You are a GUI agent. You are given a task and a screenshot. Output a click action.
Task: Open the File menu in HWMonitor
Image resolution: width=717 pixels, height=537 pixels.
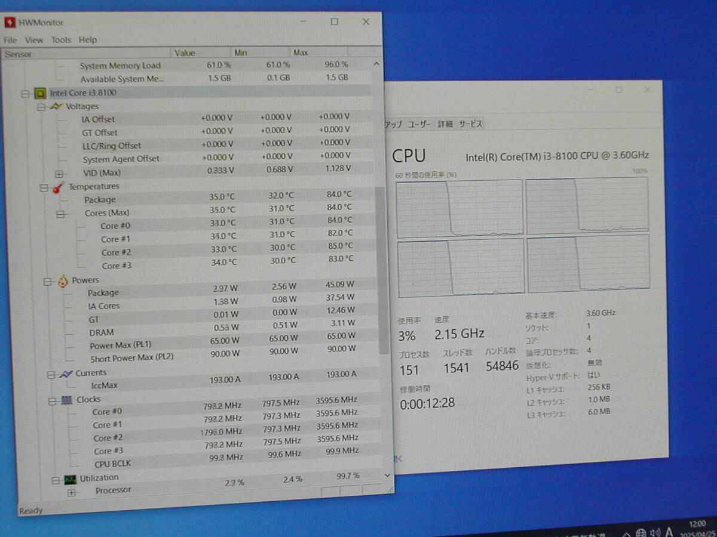pyautogui.click(x=10, y=40)
